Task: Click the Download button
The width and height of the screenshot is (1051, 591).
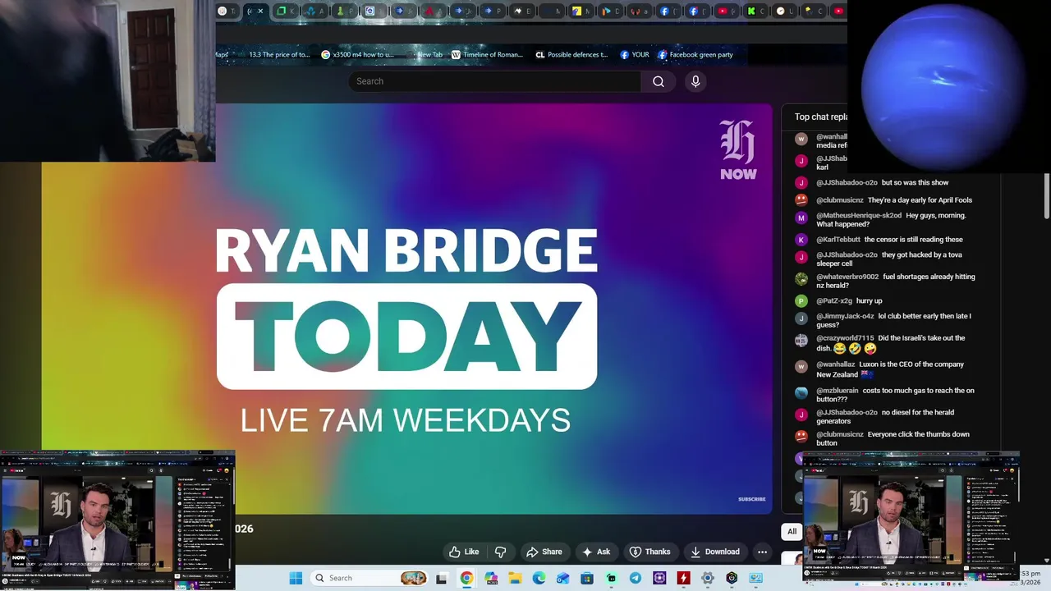Action: coord(715,552)
